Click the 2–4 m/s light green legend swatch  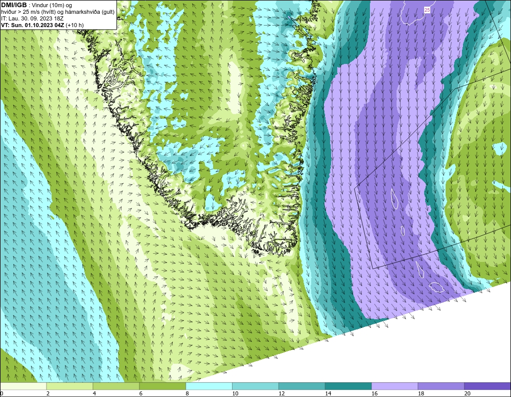pyautogui.click(x=69, y=386)
